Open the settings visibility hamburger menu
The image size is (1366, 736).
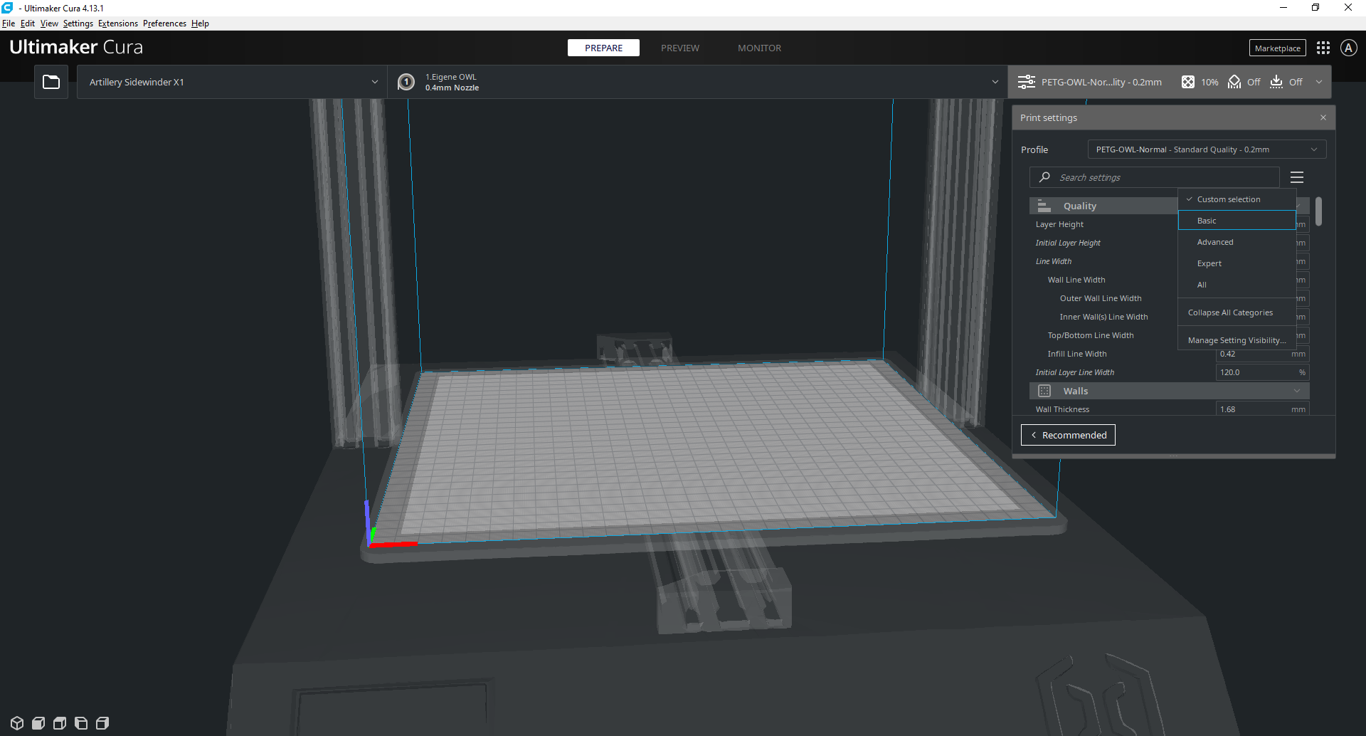(1297, 177)
